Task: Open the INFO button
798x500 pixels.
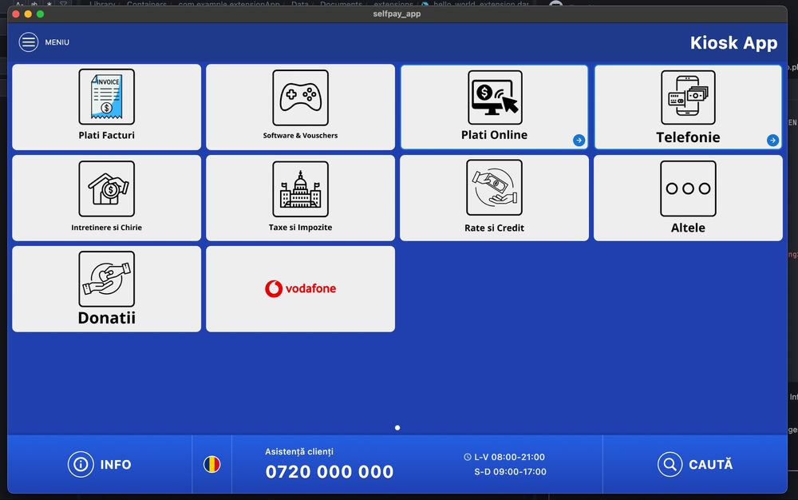Action: [100, 464]
